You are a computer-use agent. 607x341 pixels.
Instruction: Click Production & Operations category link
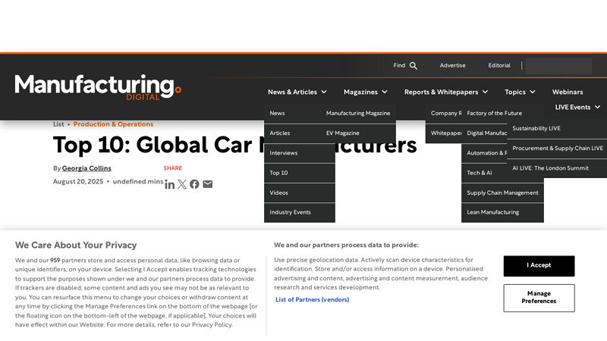click(113, 124)
